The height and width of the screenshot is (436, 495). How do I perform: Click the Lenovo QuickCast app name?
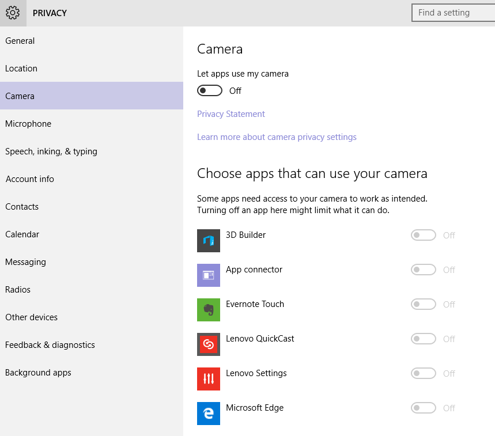260,339
